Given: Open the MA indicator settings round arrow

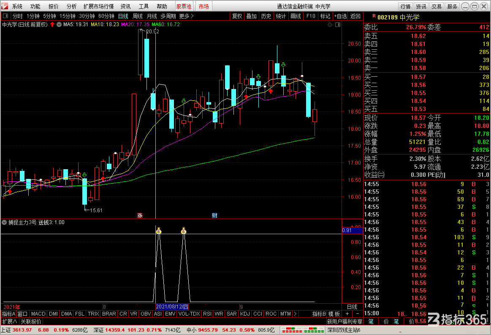Looking at the screenshot, I should click(59, 24).
